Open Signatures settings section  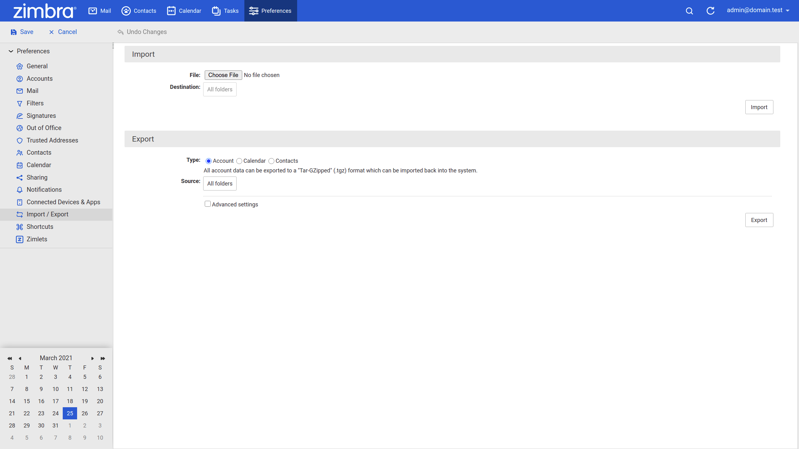click(41, 116)
